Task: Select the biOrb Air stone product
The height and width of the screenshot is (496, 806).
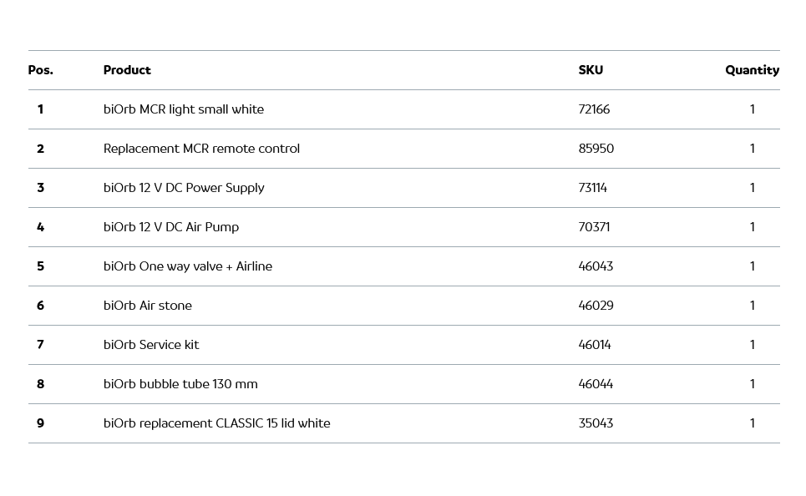Action: (x=148, y=306)
